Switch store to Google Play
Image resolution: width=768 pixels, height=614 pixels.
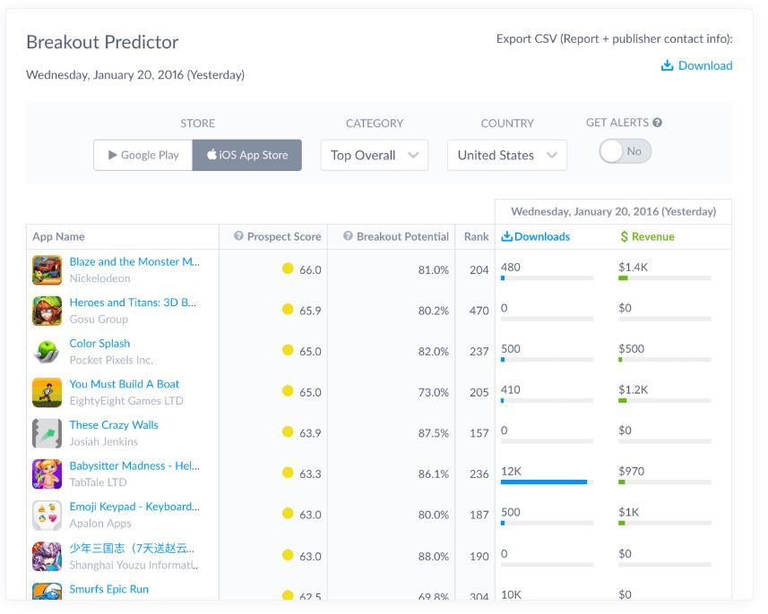(x=142, y=154)
